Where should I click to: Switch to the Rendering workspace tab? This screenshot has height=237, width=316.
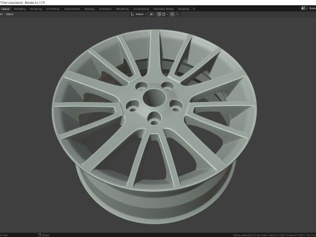coord(122,9)
